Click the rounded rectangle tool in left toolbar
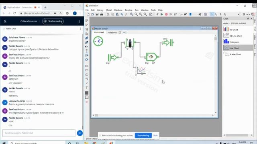 [87, 70]
